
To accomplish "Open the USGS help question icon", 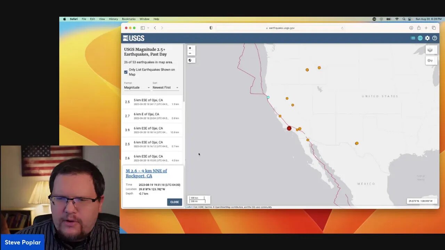I will (x=435, y=38).
